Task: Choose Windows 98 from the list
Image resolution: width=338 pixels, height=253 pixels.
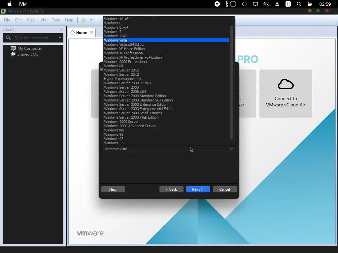Action: tap(166, 134)
